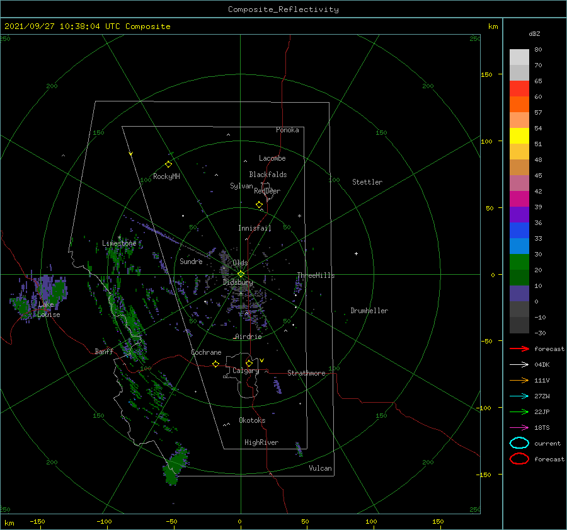567x530 pixels.
Task: Click the Okotoks label on the map
Action: pos(252,420)
